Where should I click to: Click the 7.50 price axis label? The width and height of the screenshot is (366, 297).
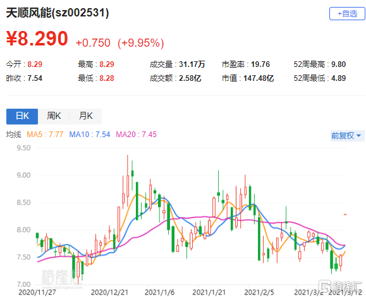pyautogui.click(x=23, y=257)
